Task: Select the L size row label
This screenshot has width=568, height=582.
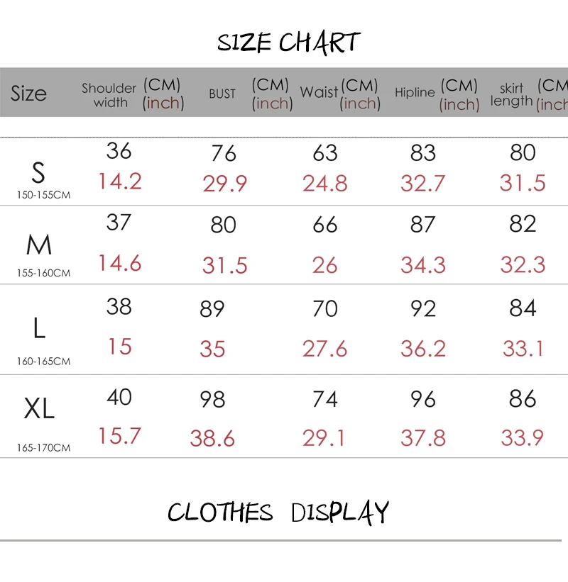Action: 39,328
